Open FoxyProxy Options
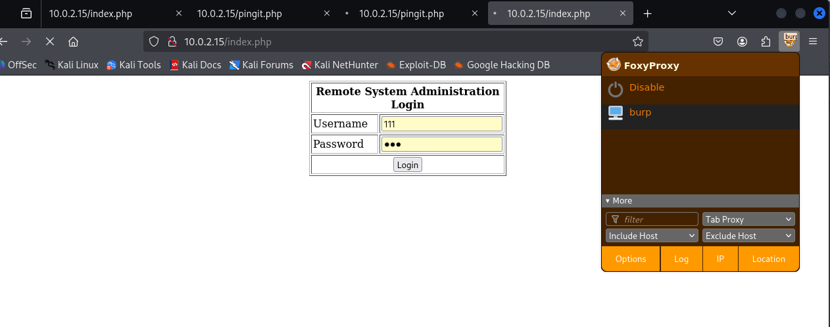The width and height of the screenshot is (830, 327). point(631,259)
